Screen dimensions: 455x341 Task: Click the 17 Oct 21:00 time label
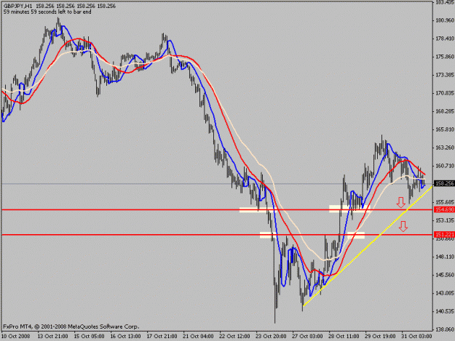(x=162, y=336)
